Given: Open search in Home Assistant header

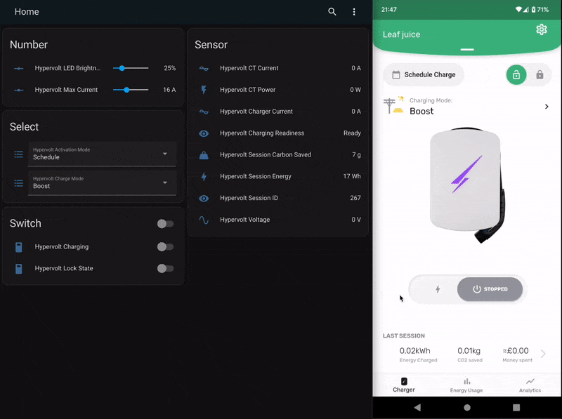Looking at the screenshot, I should click(332, 12).
